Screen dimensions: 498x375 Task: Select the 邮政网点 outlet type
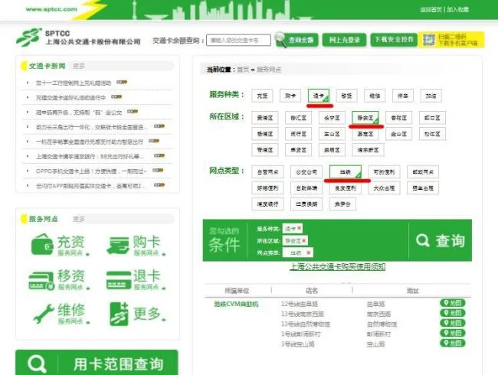[423, 172]
